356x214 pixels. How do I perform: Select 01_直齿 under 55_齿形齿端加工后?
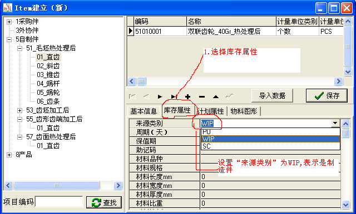click(x=48, y=128)
